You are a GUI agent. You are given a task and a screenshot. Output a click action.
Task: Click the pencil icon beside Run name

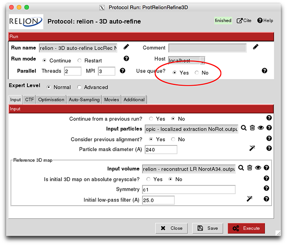[126, 47]
